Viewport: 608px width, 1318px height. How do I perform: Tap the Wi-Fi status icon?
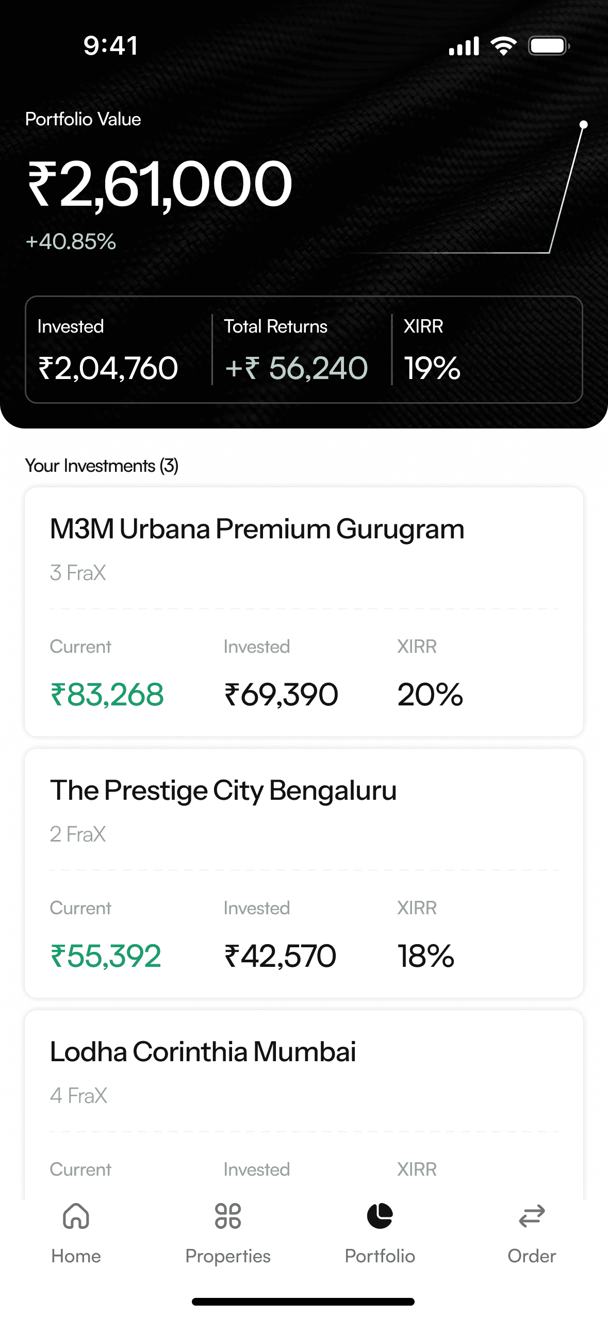[x=503, y=46]
